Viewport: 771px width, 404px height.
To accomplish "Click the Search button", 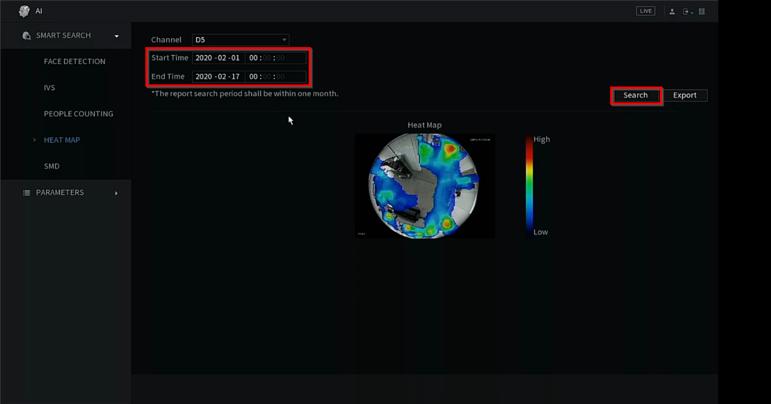I will (635, 95).
